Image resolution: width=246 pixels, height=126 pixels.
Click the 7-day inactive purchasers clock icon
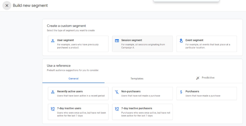pos(117,109)
